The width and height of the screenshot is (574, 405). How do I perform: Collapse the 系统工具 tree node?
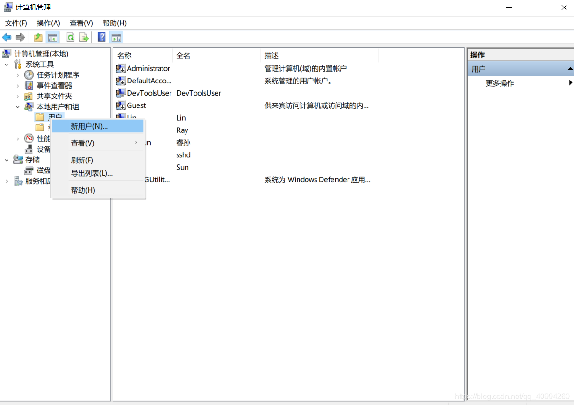point(7,65)
